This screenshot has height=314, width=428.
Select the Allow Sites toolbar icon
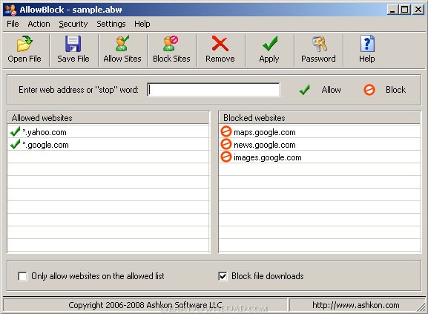[x=122, y=43]
